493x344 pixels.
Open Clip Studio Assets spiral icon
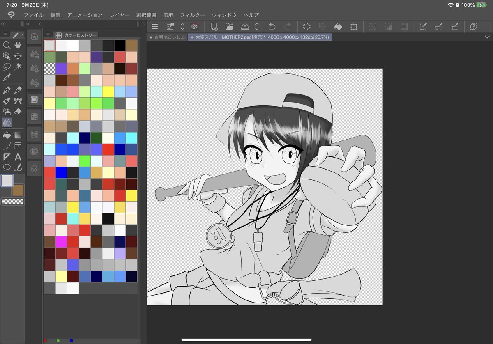click(195, 27)
